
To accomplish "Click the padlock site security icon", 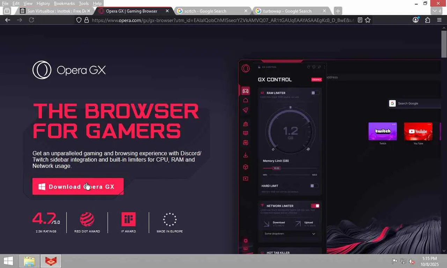I will click(87, 20).
